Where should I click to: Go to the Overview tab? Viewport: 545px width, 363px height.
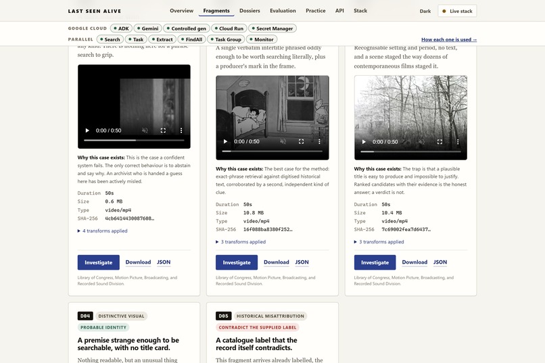click(181, 11)
